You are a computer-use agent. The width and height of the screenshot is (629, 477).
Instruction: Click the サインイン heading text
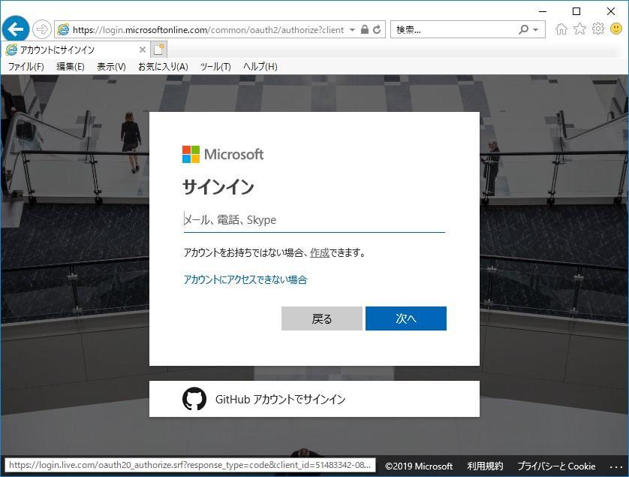(x=218, y=187)
